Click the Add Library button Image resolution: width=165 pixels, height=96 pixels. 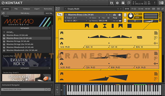[x=25, y=13]
